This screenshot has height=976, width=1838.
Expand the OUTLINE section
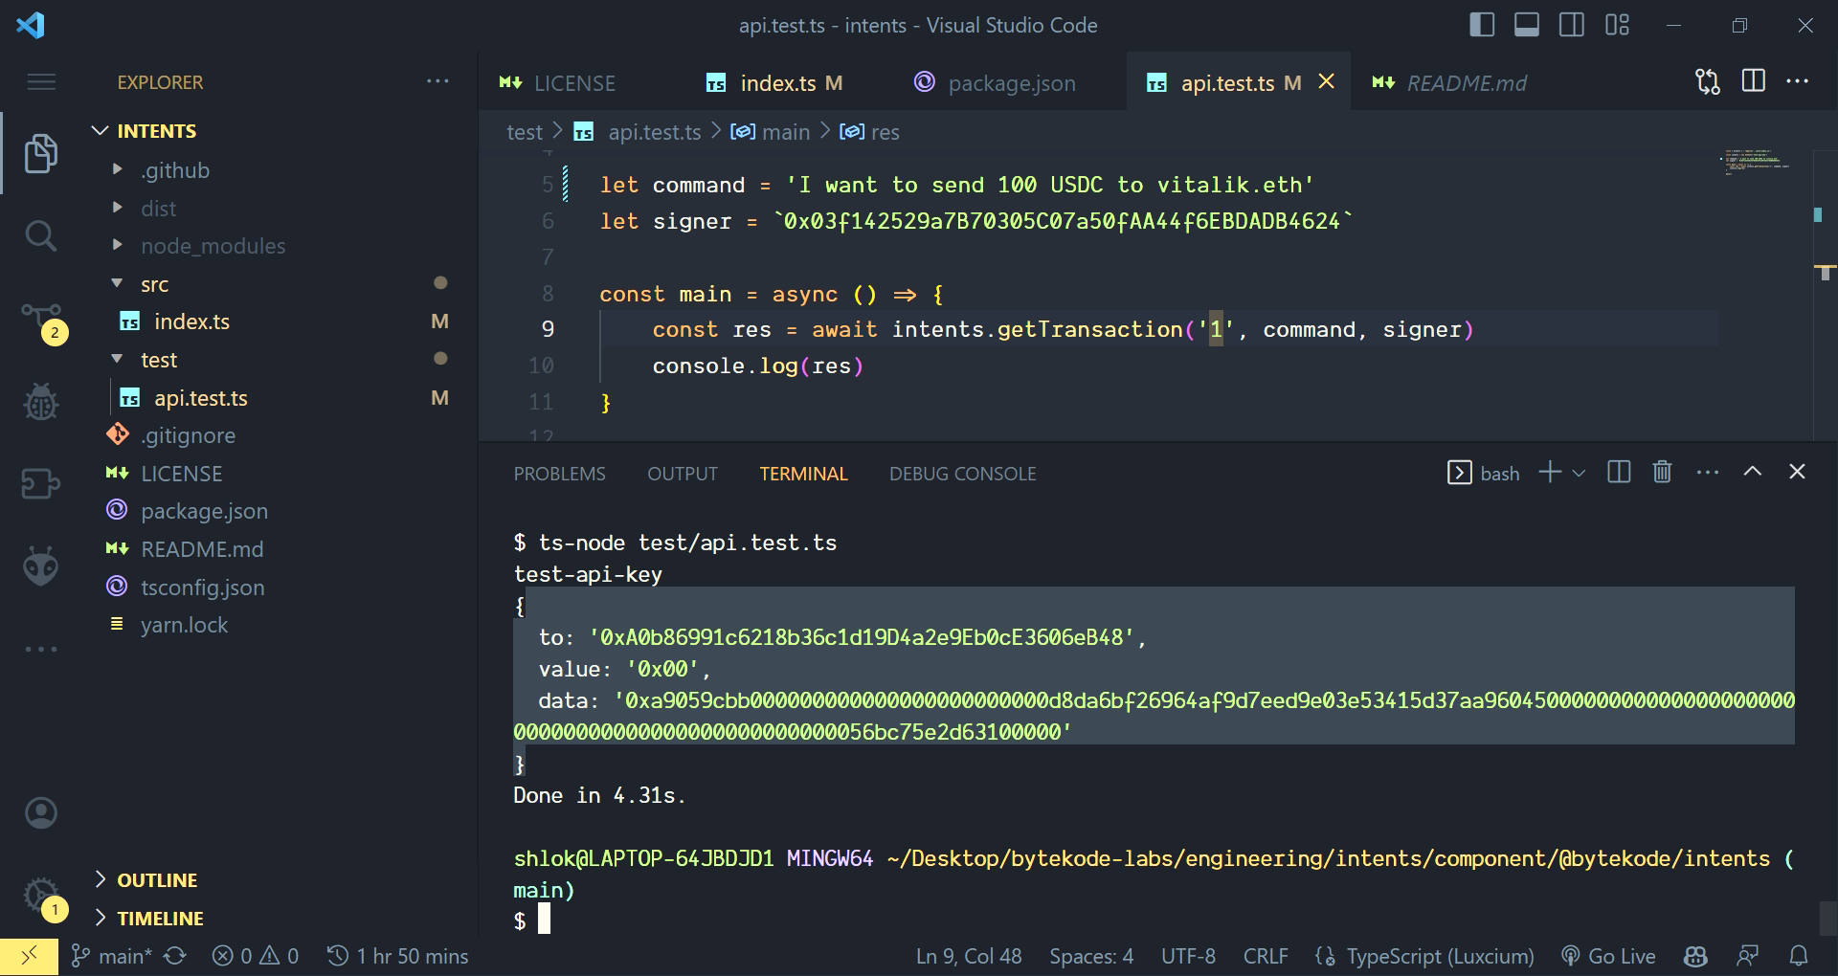[148, 880]
